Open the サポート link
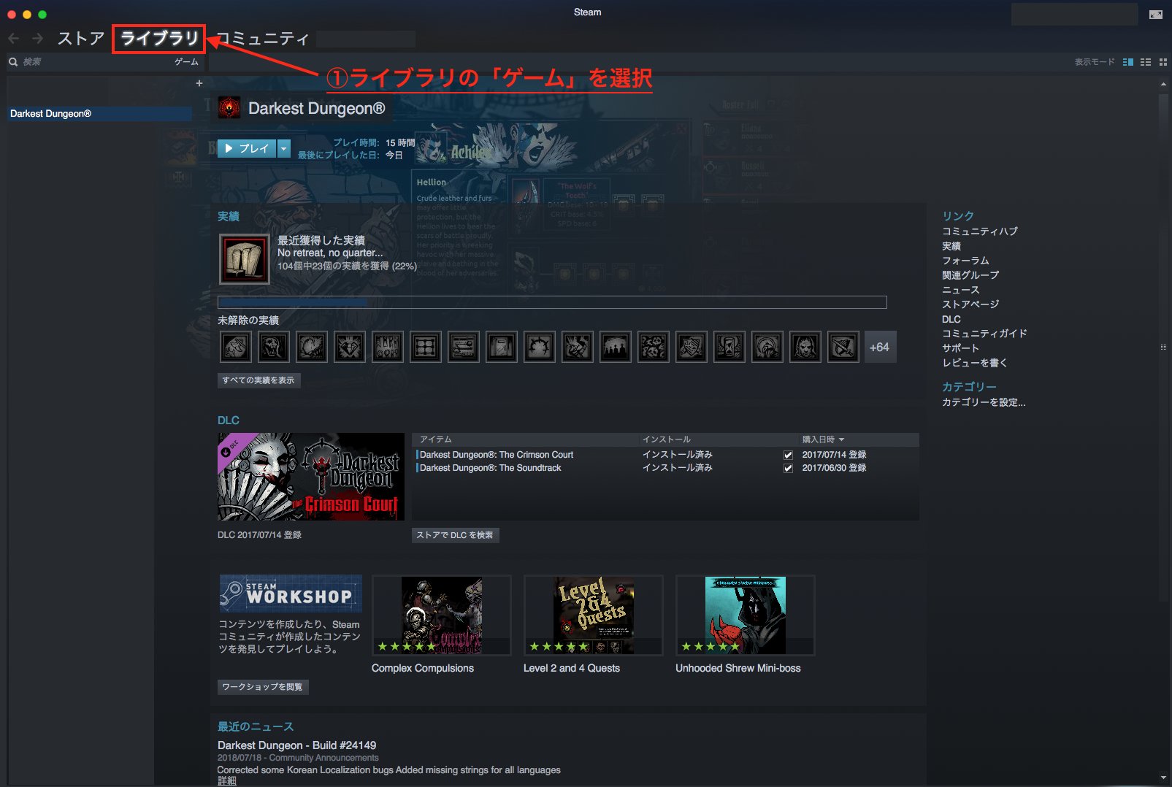 click(960, 348)
